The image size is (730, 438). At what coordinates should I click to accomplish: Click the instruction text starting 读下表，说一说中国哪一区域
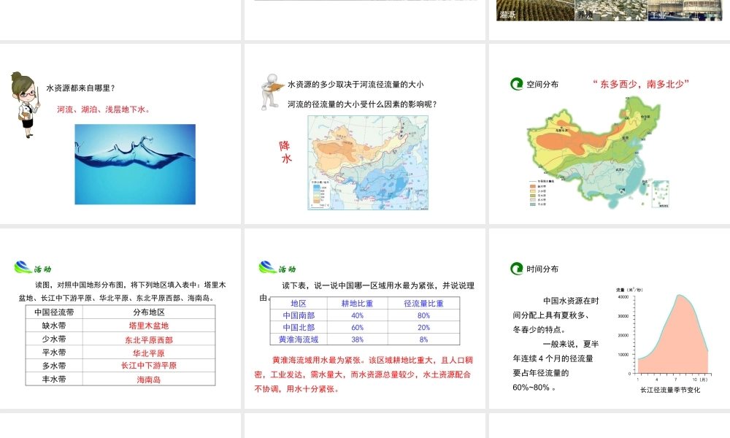(x=367, y=291)
